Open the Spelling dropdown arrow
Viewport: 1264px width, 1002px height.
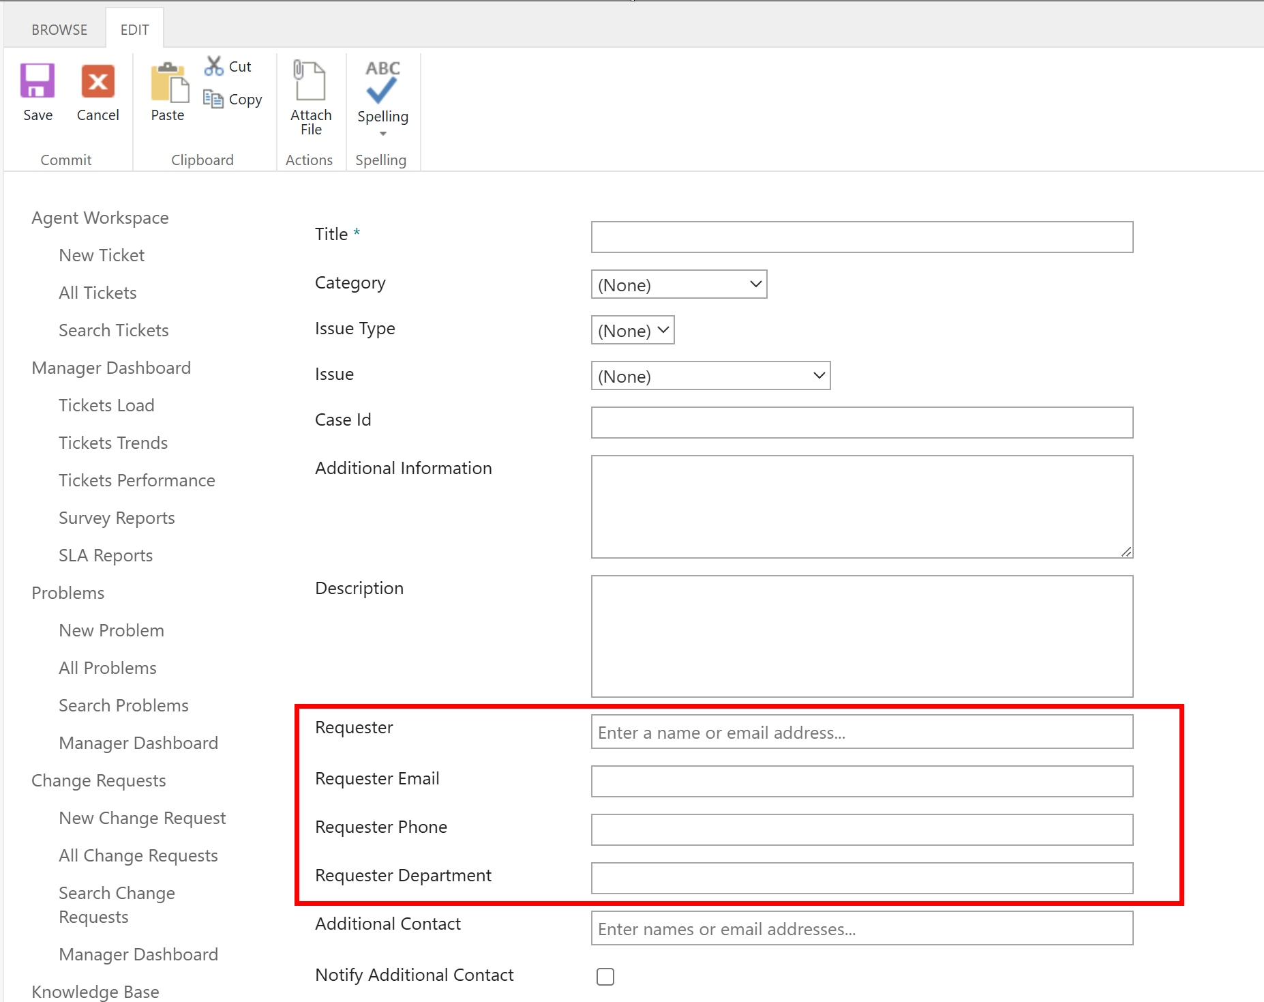coord(383,134)
